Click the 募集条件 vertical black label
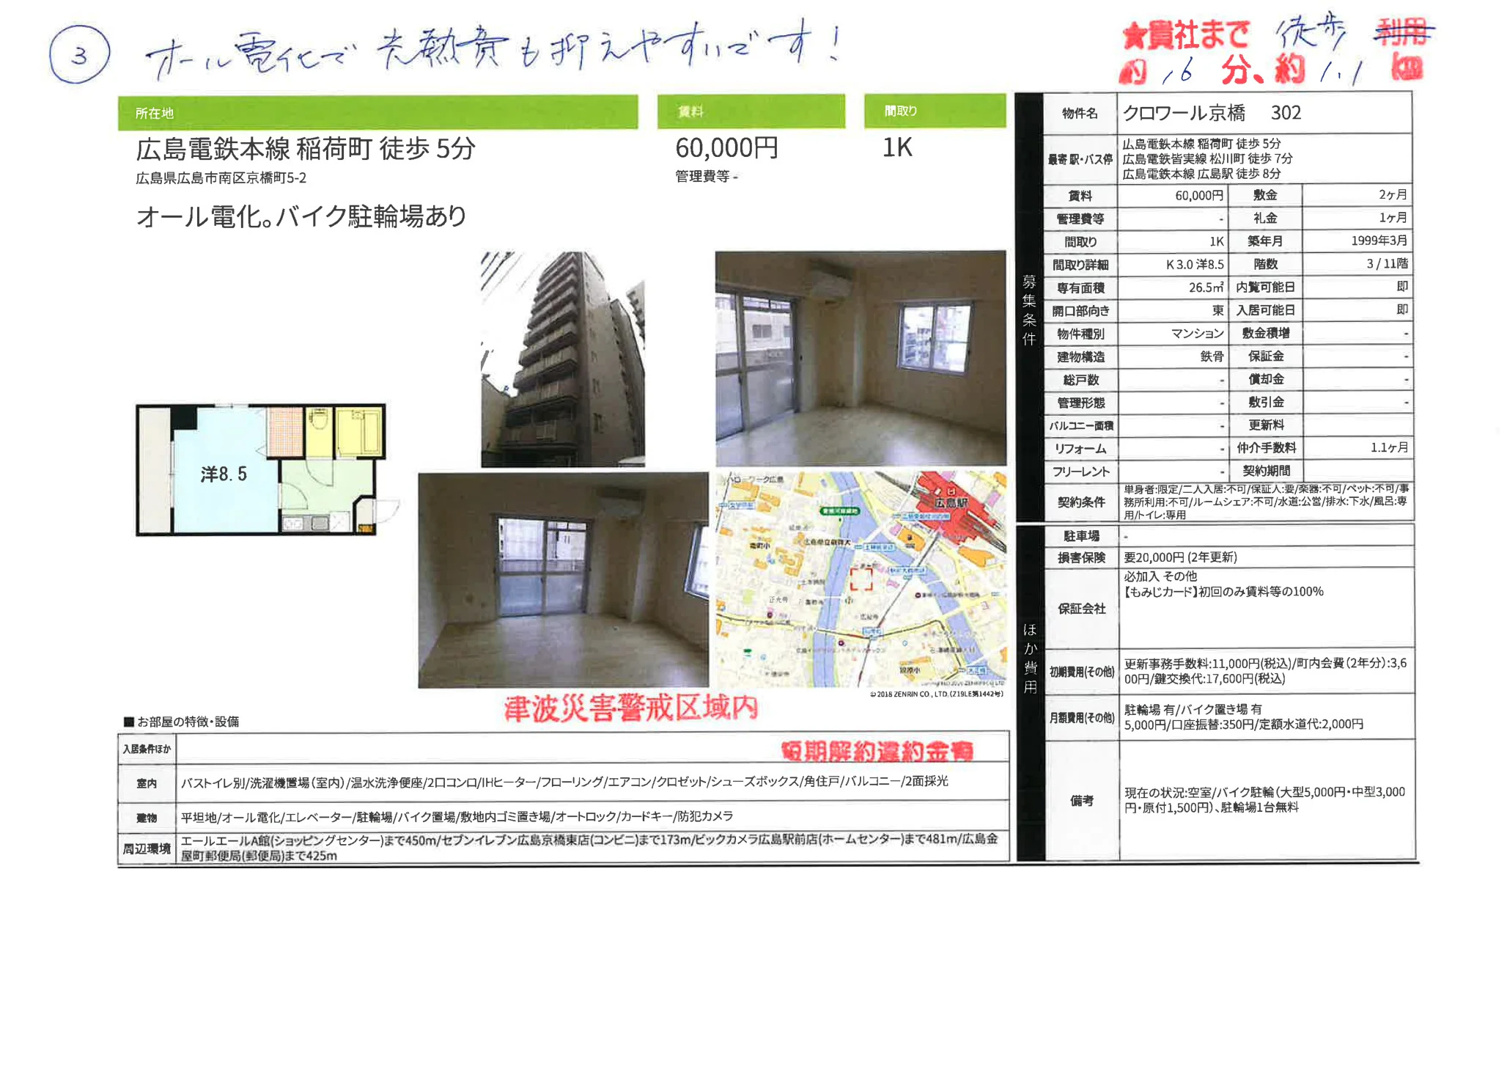 [x=1029, y=308]
